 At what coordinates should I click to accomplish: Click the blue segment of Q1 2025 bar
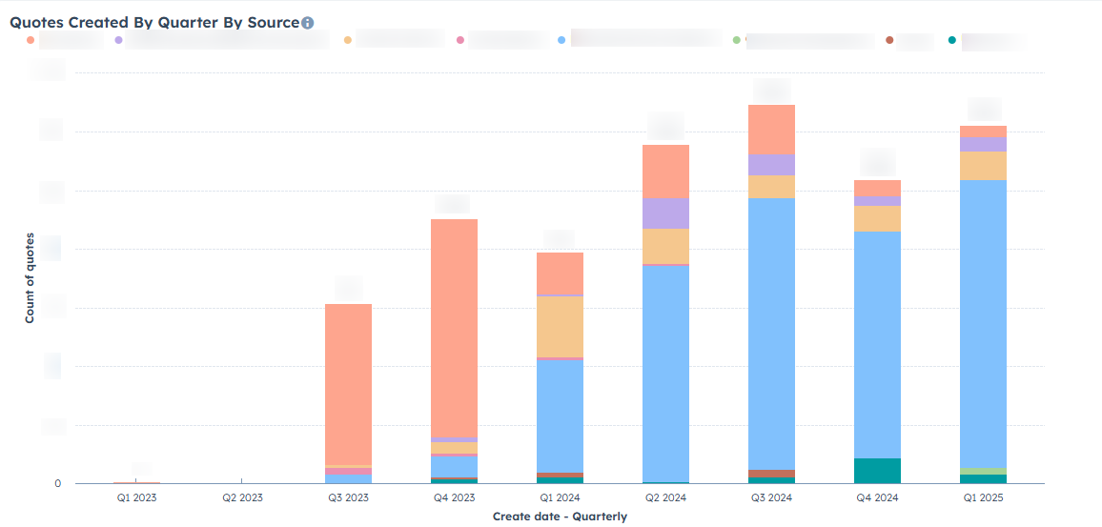click(x=983, y=324)
